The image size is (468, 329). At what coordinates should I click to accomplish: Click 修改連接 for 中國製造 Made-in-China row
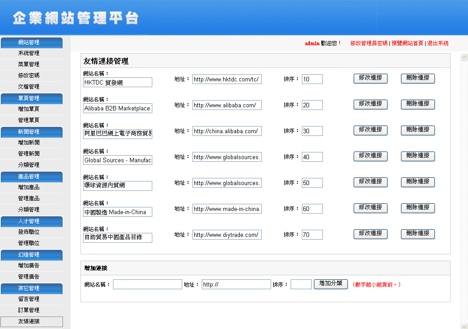click(x=370, y=208)
